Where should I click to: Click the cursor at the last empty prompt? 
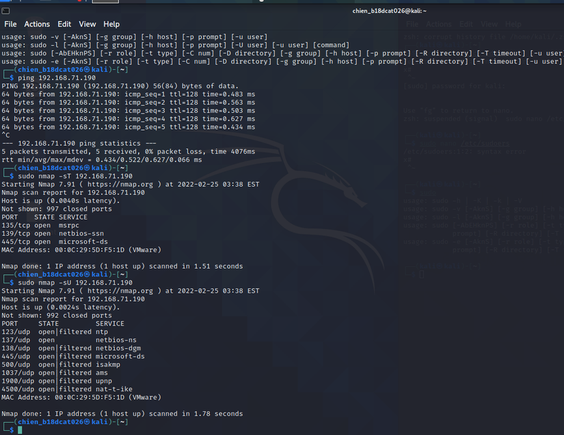click(20, 430)
